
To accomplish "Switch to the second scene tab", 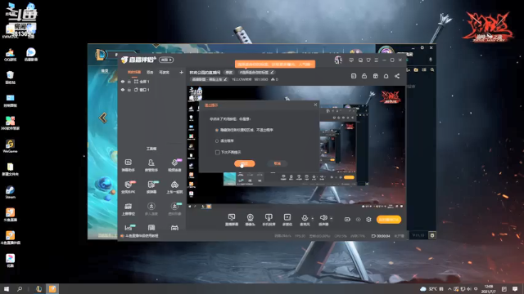I will pyautogui.click(x=150, y=72).
